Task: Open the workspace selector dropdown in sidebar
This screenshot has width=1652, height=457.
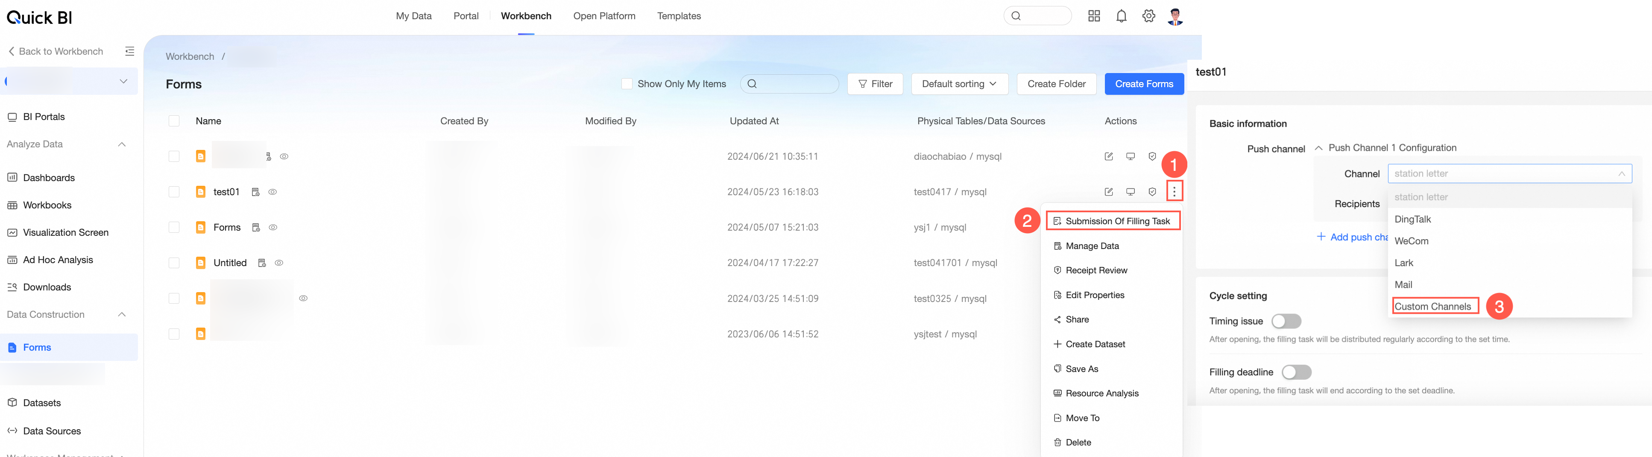Action: [x=69, y=82]
